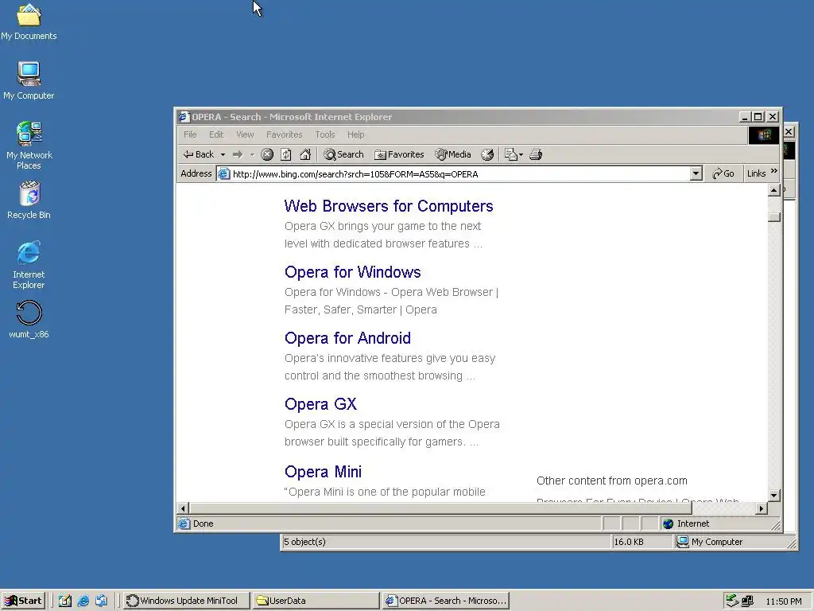Click the Internet security zone in status bar
Image resolution: width=814 pixels, height=611 pixels.
(x=719, y=523)
